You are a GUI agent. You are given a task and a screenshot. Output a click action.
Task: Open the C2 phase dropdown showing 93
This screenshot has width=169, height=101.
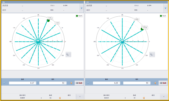point(150,83)
